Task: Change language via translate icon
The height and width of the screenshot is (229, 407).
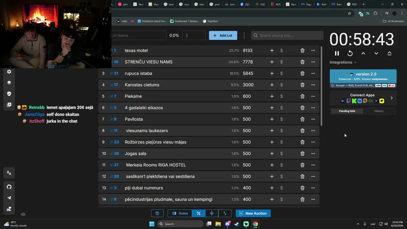Action: coord(9,173)
